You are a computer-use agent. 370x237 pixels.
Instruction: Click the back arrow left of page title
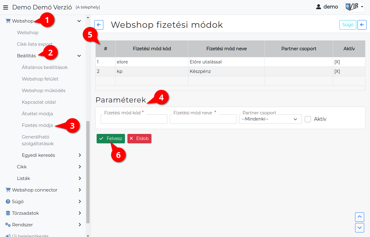point(99,25)
